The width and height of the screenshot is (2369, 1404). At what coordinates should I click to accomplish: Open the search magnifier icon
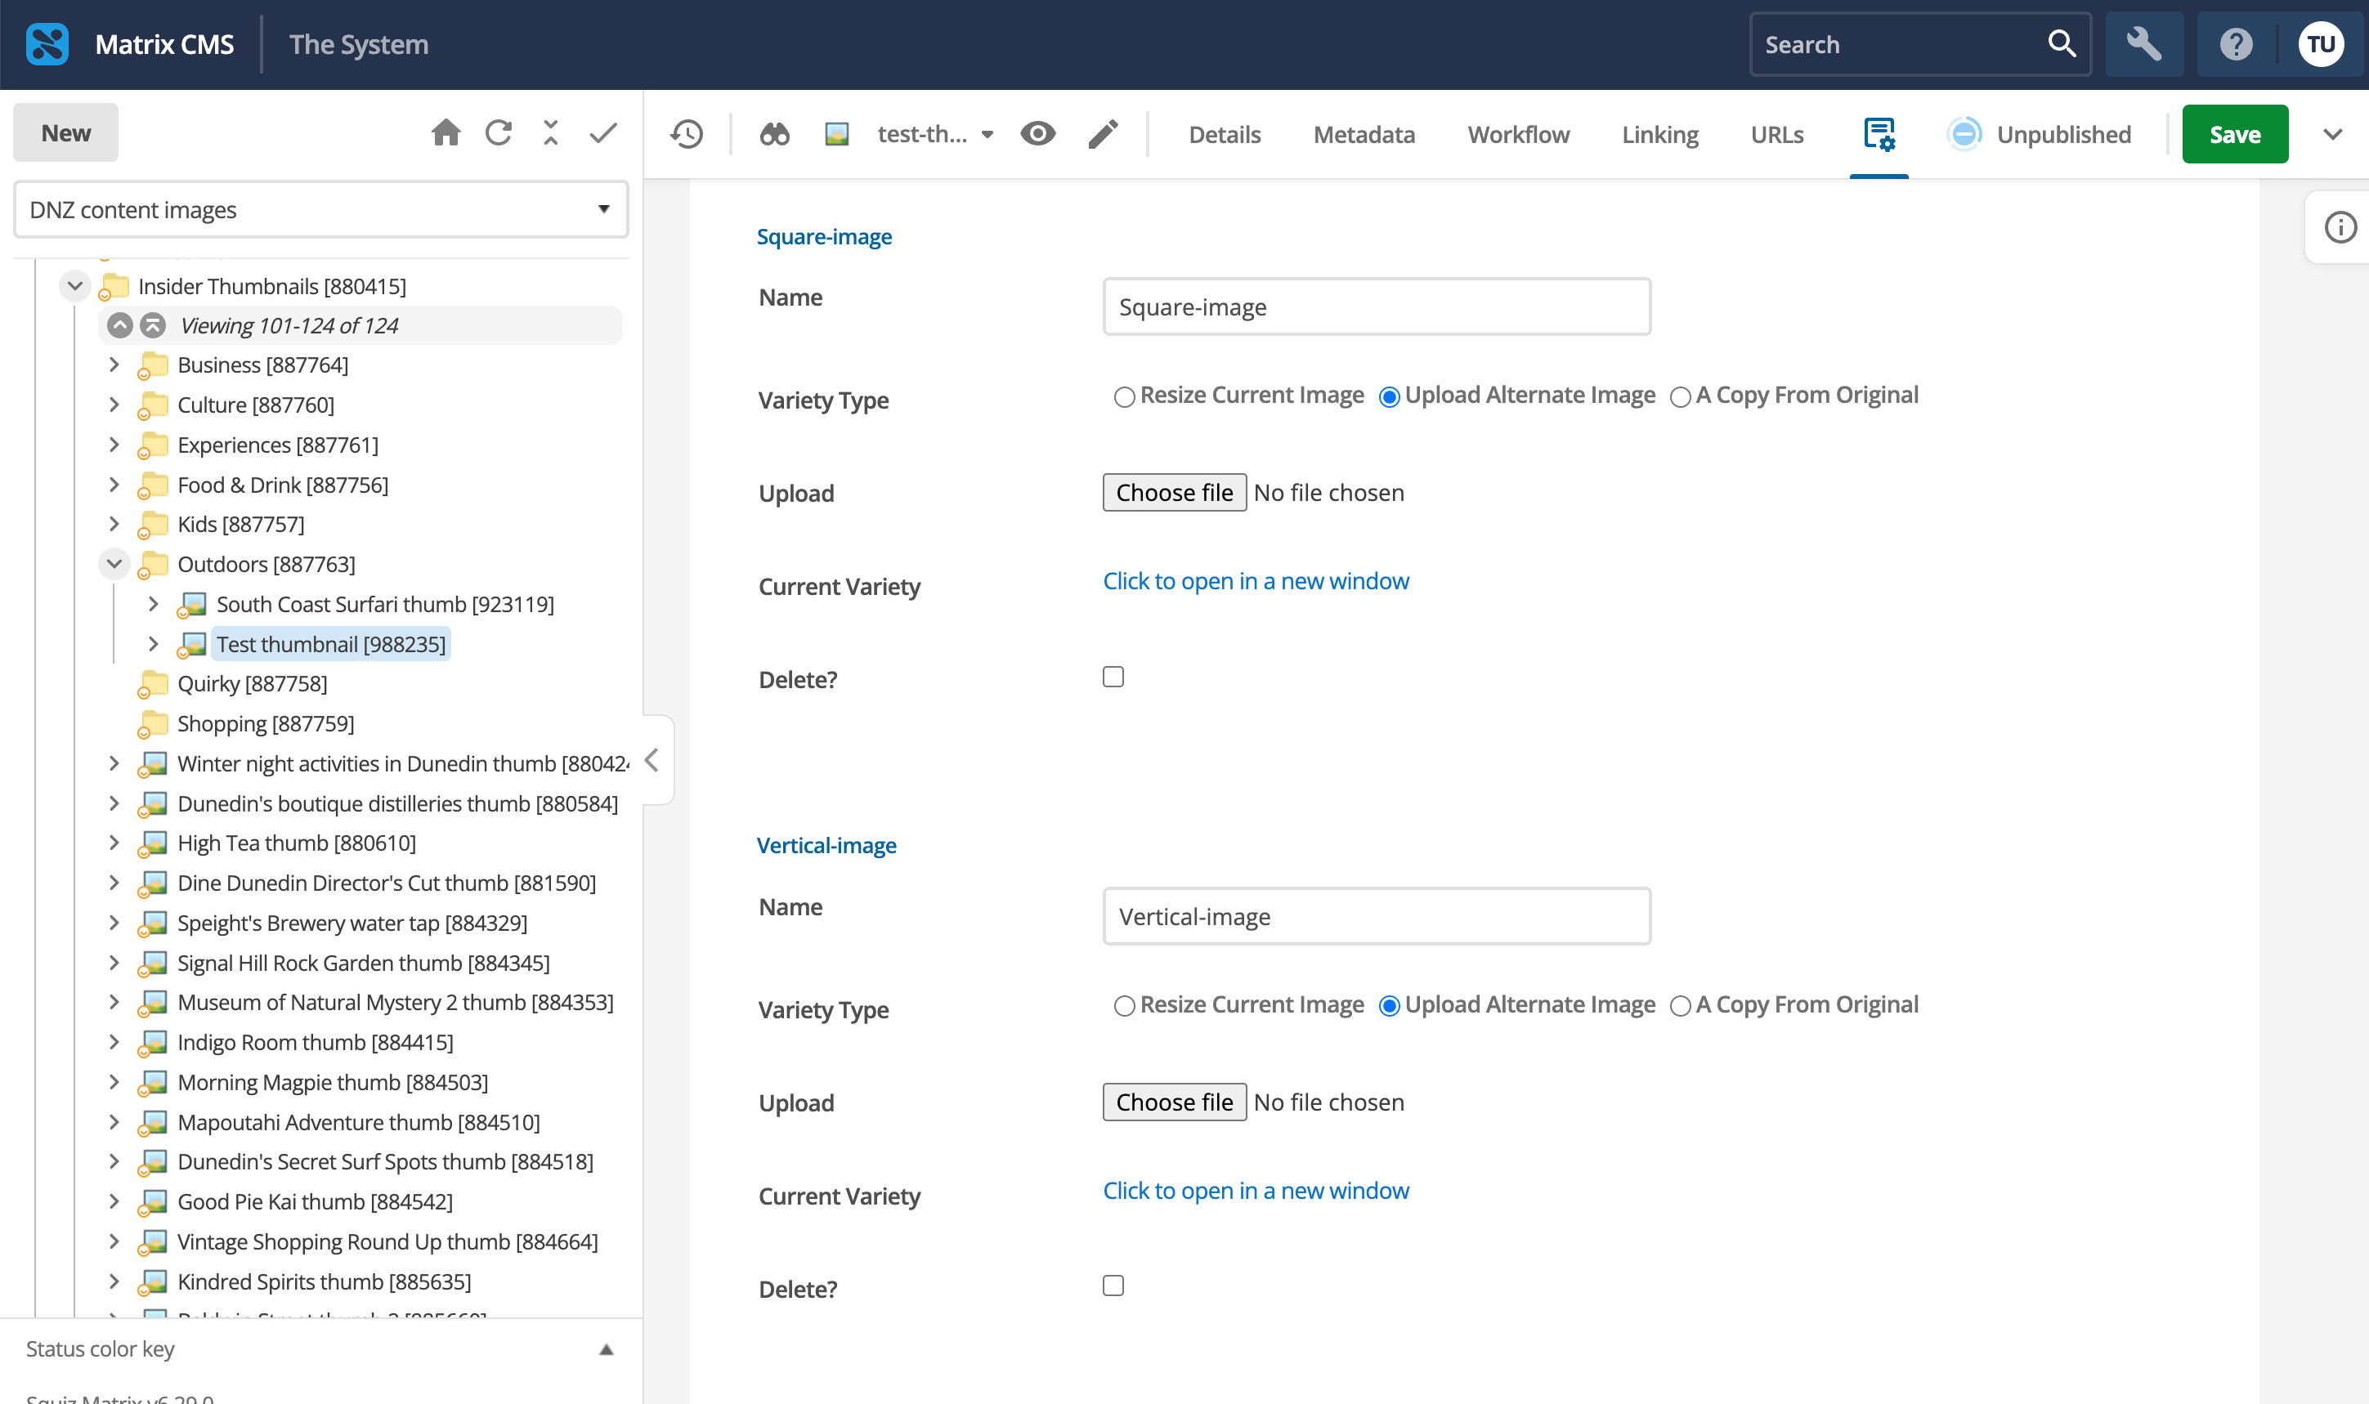[2062, 43]
